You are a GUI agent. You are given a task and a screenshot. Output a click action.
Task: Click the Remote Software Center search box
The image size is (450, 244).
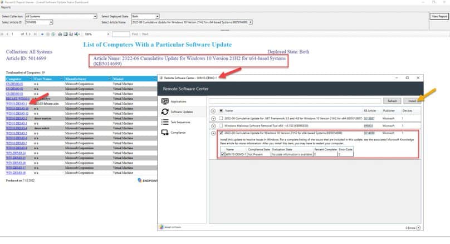pyautogui.click(x=295, y=101)
